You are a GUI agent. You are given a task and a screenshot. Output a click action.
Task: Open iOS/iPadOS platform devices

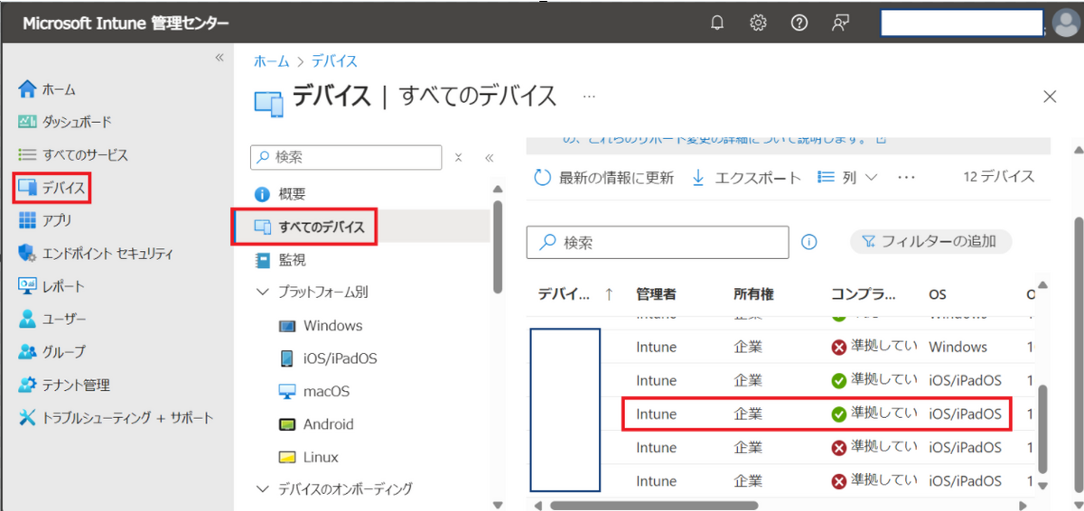[328, 358]
